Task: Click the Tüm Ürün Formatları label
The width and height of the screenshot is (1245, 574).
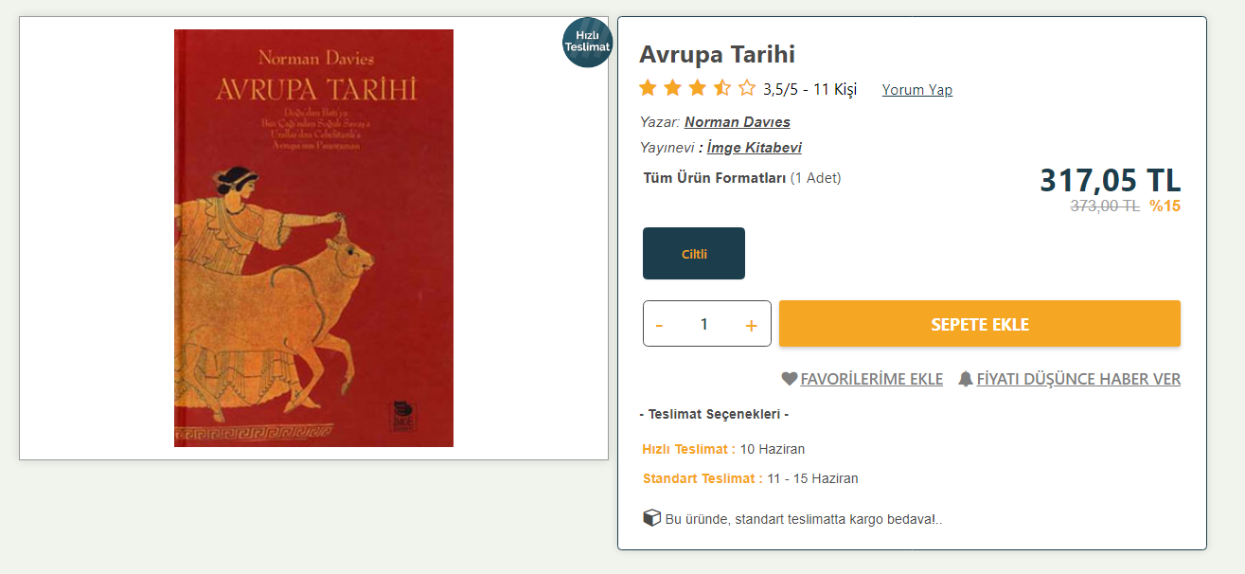Action: (x=715, y=178)
